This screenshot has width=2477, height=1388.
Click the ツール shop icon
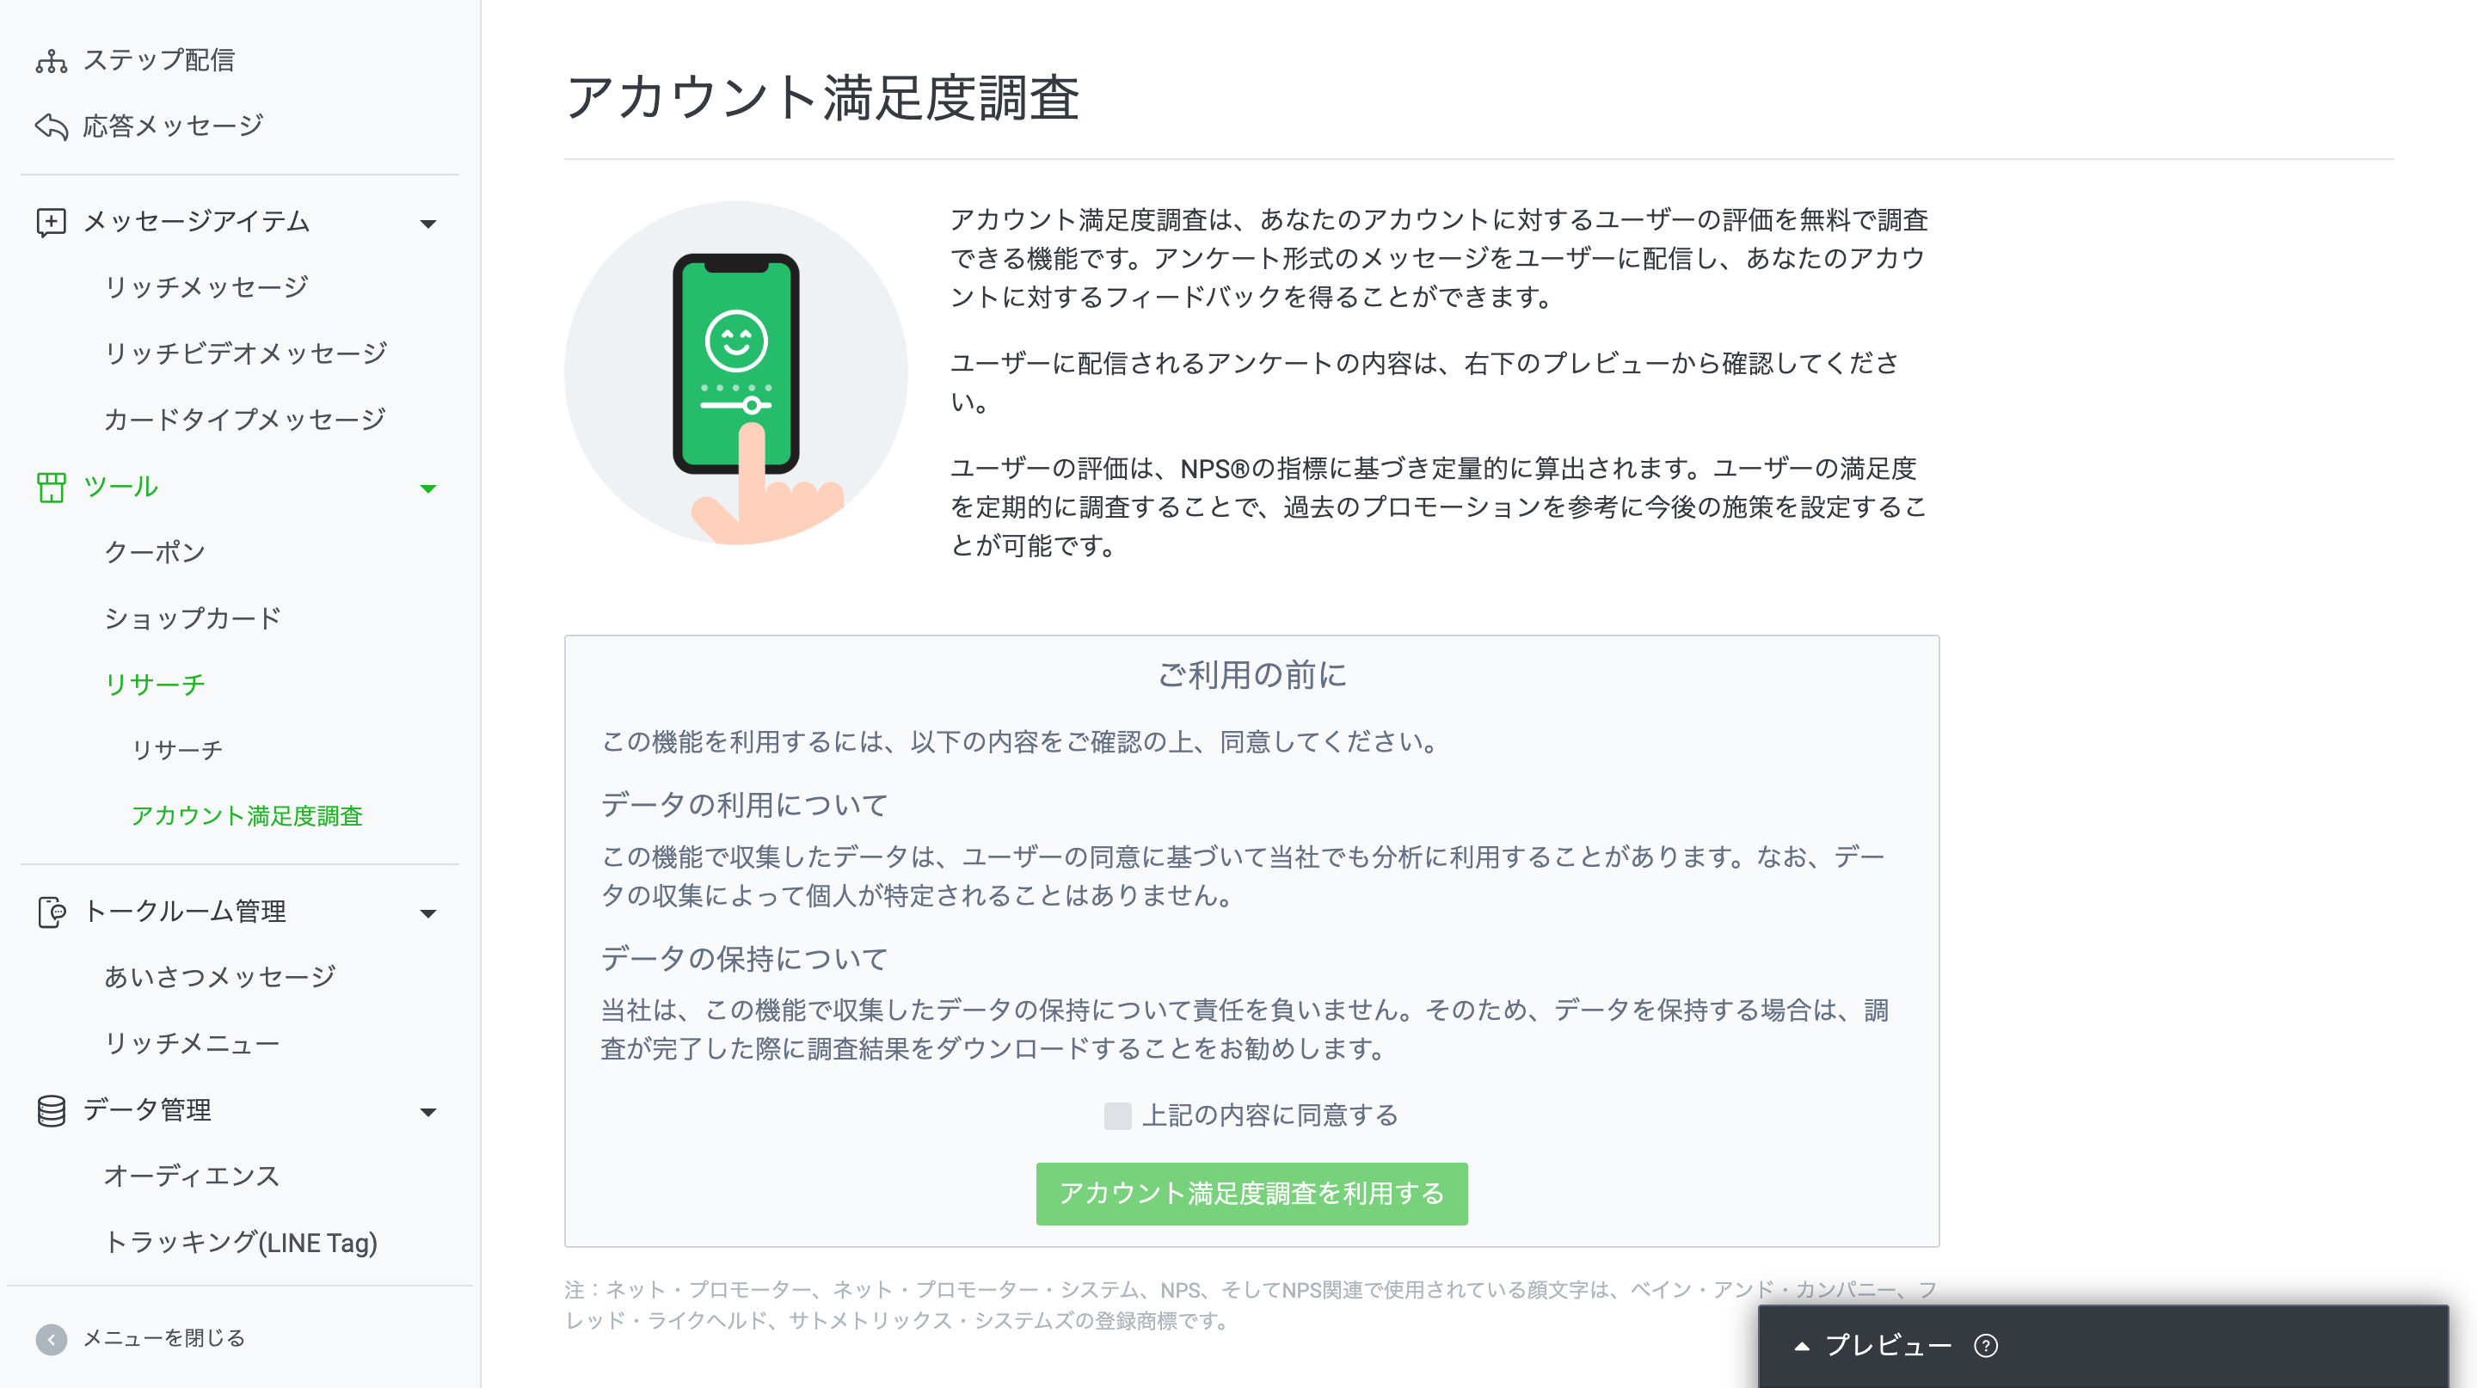coord(51,488)
